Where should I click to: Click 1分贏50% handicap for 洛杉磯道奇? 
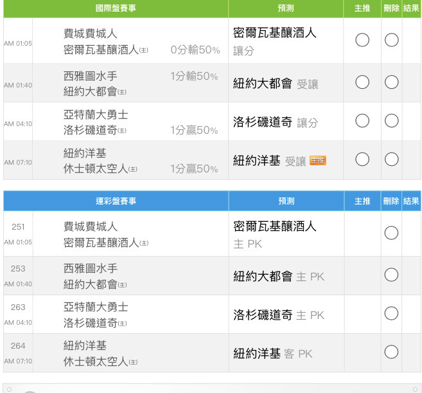pos(195,130)
